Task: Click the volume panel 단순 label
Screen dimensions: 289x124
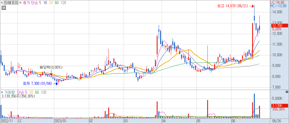Action: pos(21,92)
